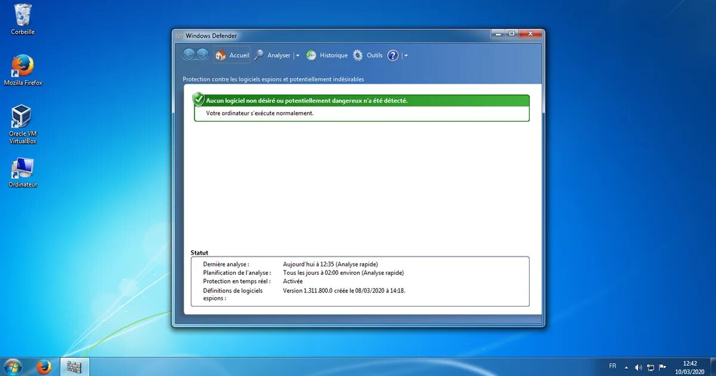This screenshot has width=716, height=376.
Task: Click the green shield status icon
Action: click(x=199, y=100)
